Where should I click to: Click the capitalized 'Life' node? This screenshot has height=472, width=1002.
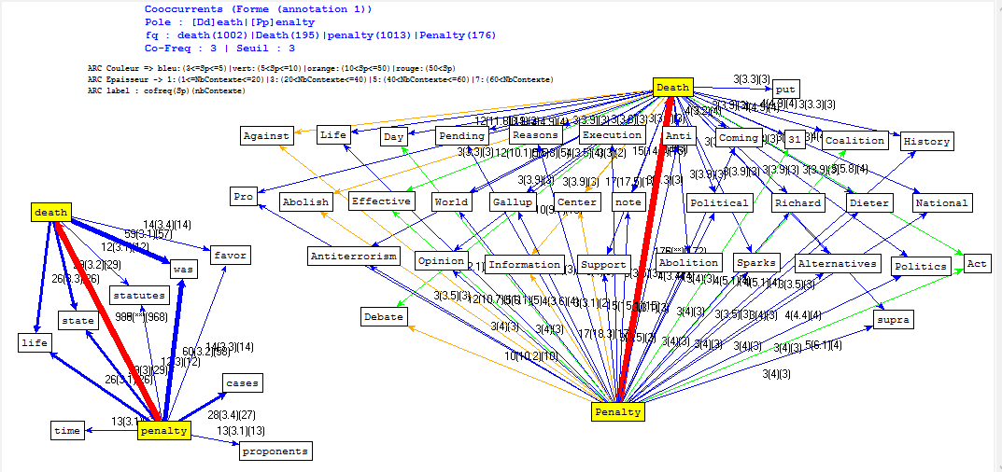point(333,134)
